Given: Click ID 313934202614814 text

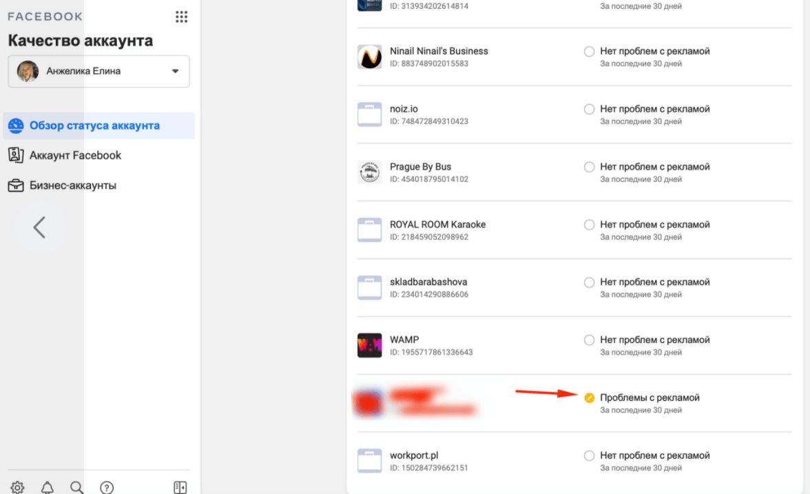Looking at the screenshot, I should click(x=428, y=6).
